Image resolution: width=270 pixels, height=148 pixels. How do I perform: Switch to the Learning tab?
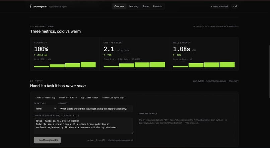(x=133, y=6)
